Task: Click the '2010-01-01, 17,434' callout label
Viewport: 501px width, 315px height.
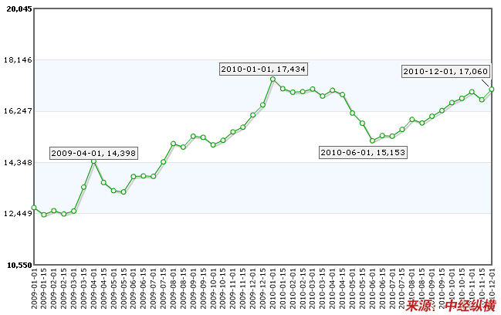Action: (x=263, y=69)
